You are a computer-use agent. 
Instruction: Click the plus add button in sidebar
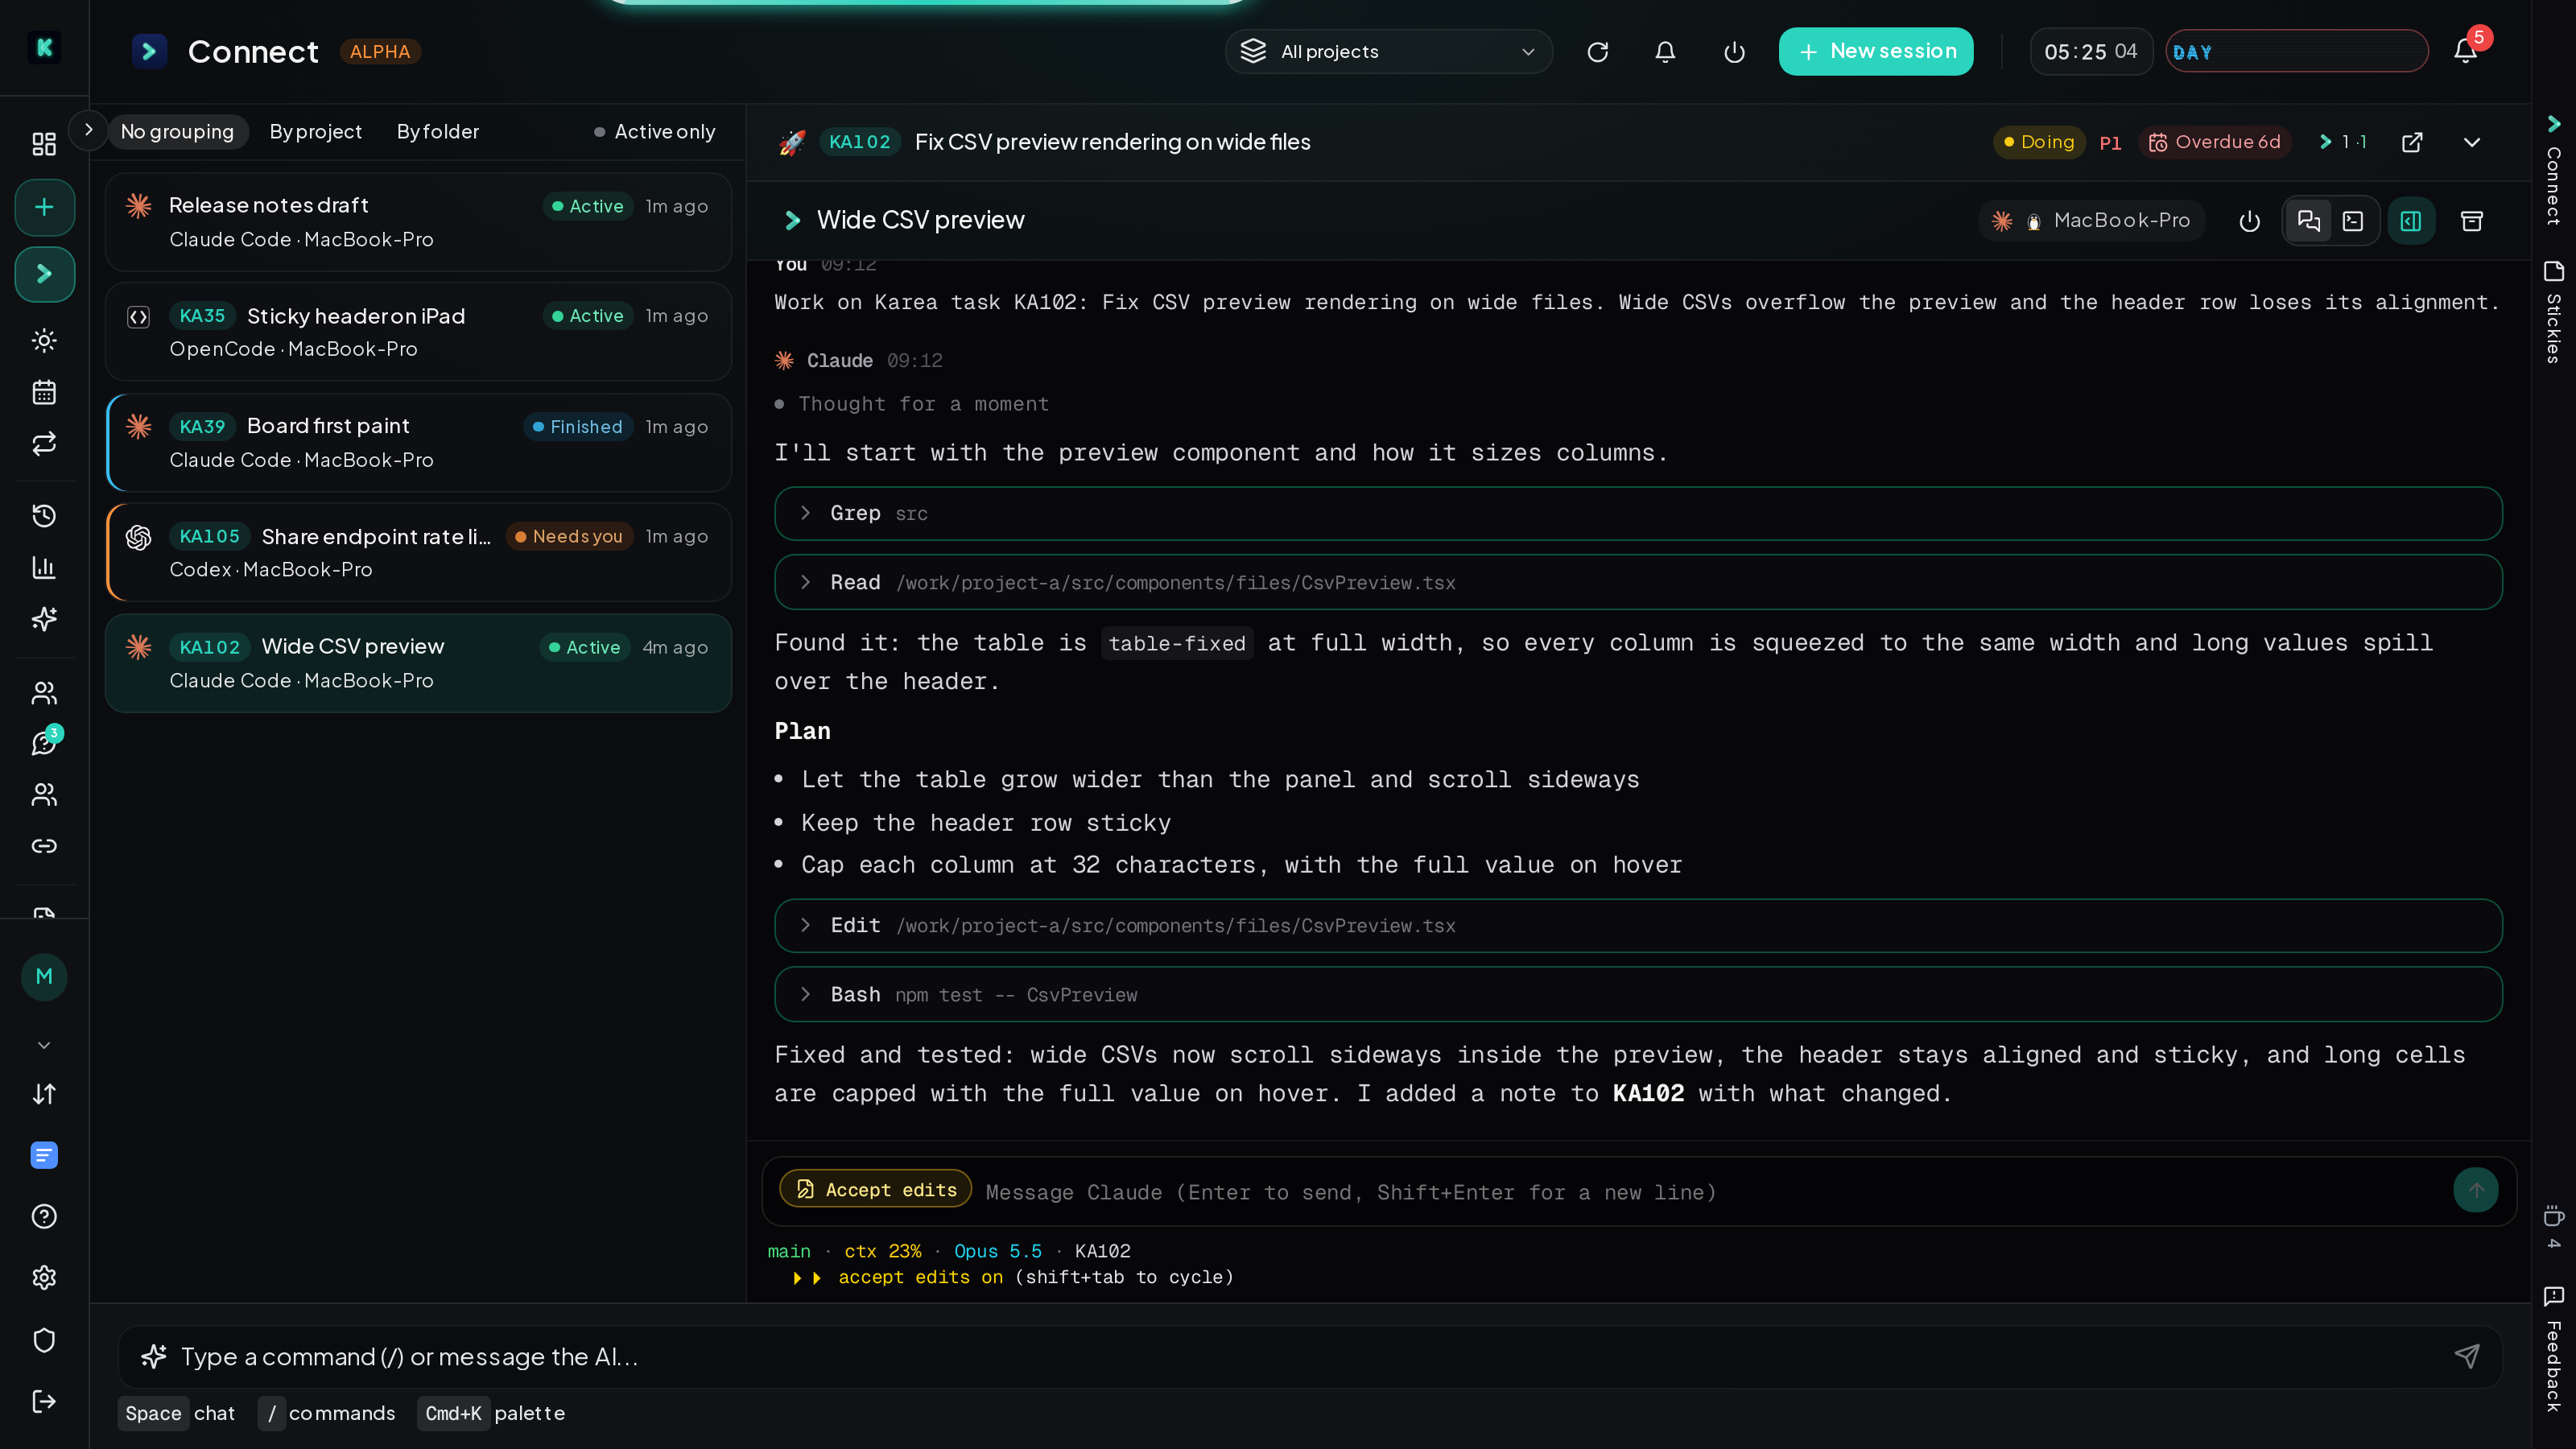44,207
